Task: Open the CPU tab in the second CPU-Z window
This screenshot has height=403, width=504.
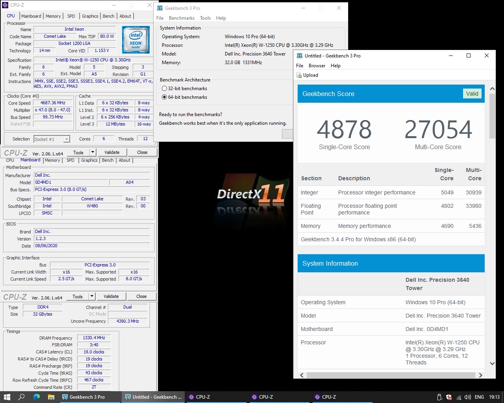Action: tap(10, 160)
